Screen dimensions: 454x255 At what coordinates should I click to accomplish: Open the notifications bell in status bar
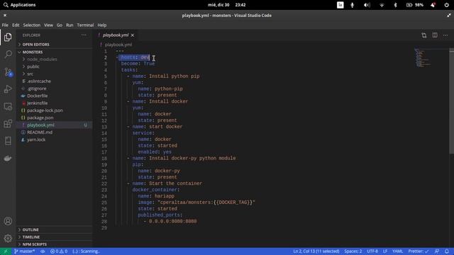coord(447,251)
